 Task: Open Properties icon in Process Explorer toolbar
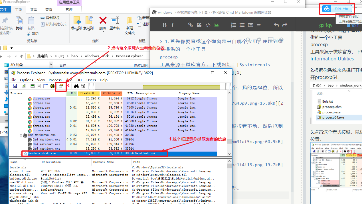(x=61, y=86)
